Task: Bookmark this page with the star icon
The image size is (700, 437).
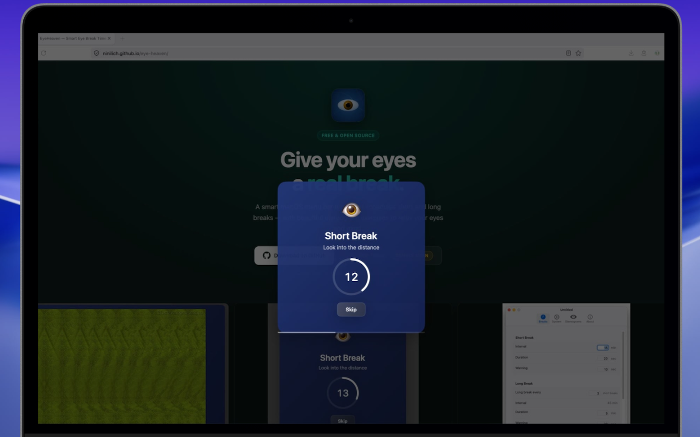Action: coord(578,53)
